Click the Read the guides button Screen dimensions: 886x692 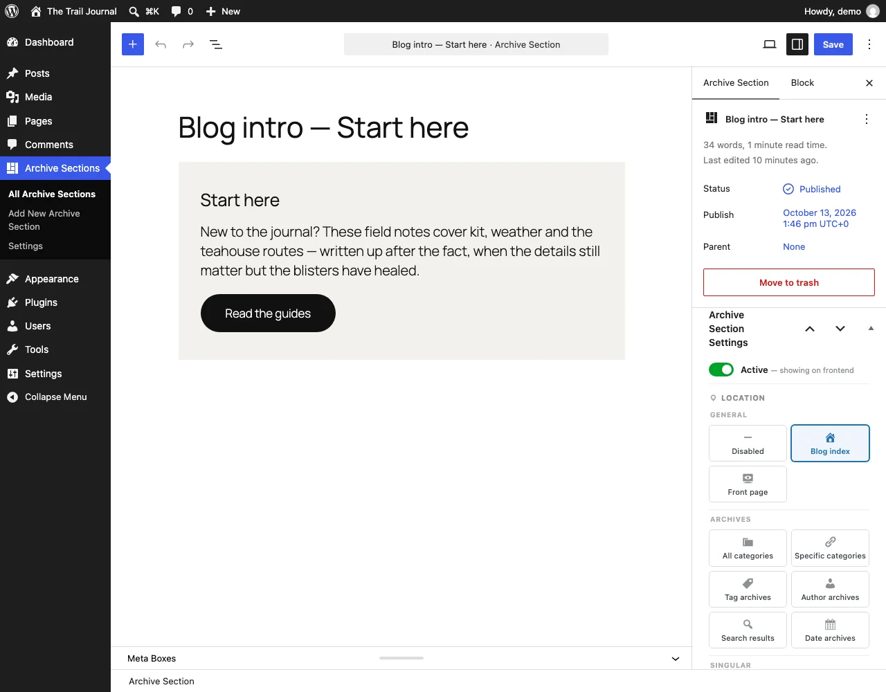click(x=268, y=313)
